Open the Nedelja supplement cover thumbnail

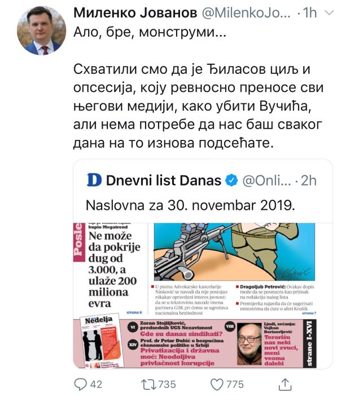[101, 341]
